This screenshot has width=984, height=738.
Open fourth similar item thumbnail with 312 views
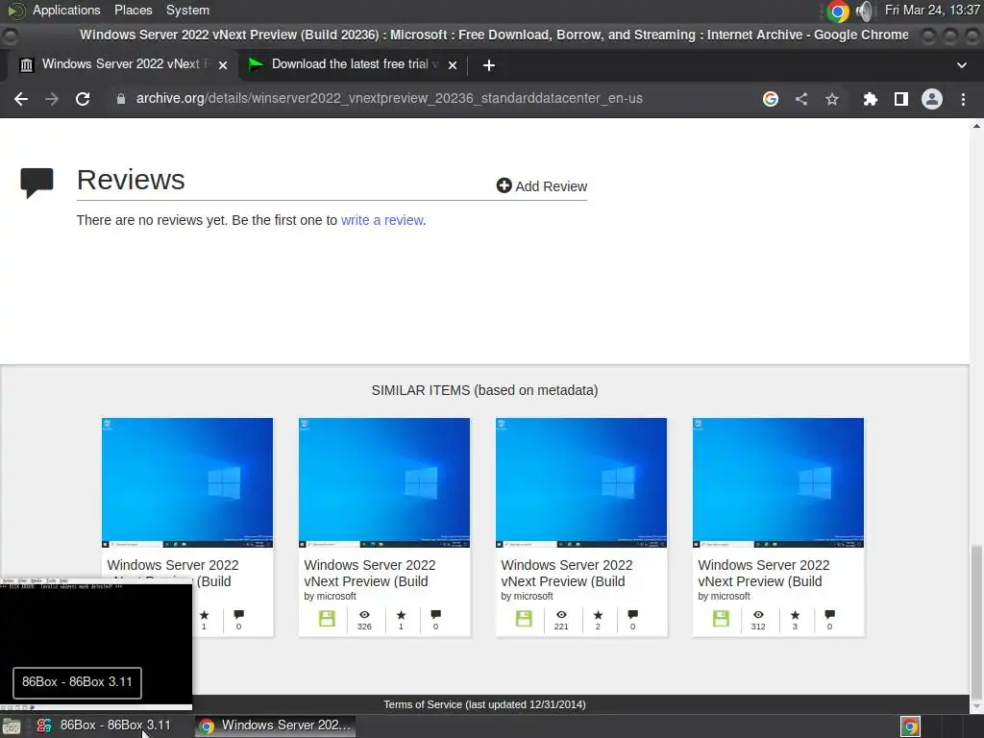[778, 482]
